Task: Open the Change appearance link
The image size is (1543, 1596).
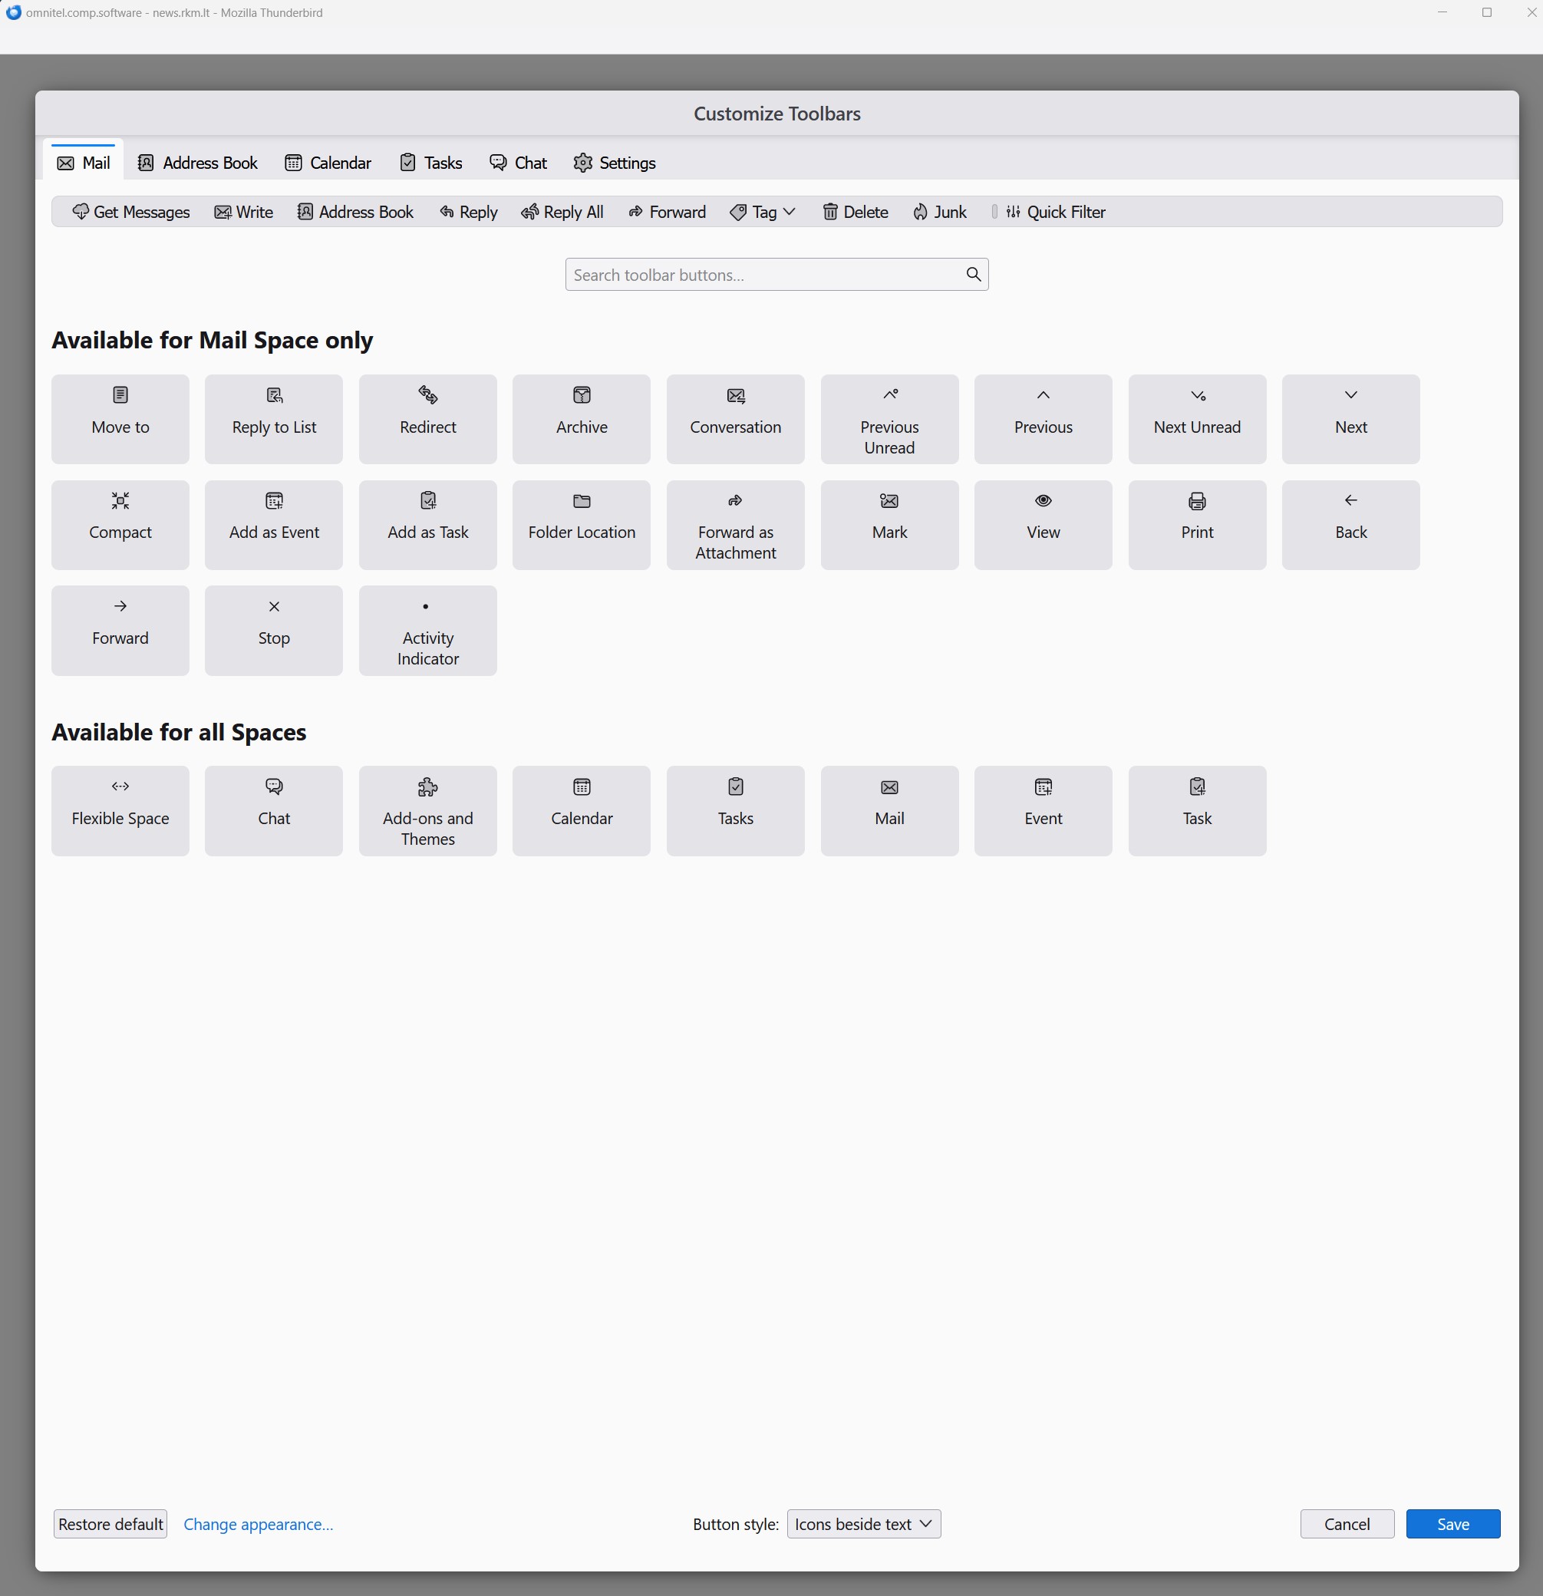Action: (258, 1524)
